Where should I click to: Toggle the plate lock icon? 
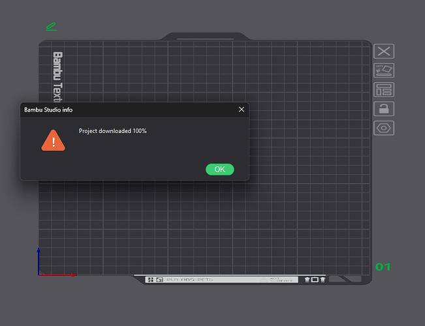(x=384, y=109)
